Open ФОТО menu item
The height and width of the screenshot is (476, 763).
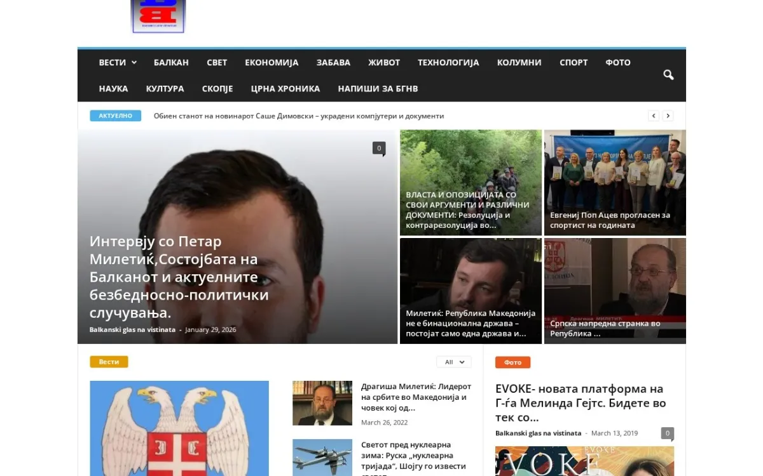[x=618, y=62]
